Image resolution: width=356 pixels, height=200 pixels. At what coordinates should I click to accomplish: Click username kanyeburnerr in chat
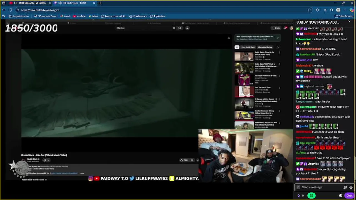(x=305, y=101)
